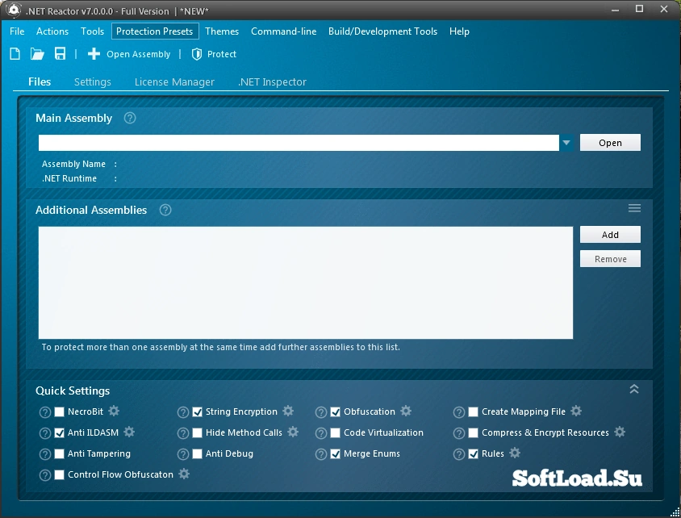Open the Additional Assemblies hamburger menu

[x=634, y=208]
